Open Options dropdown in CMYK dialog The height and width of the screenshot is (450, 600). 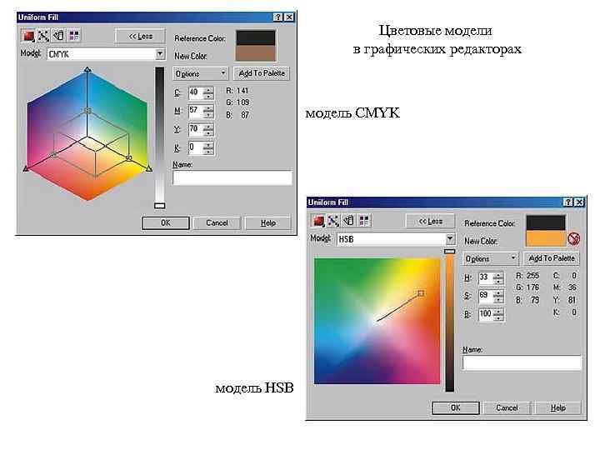click(201, 73)
